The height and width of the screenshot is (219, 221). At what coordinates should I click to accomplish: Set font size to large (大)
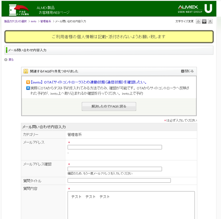coord(210,21)
